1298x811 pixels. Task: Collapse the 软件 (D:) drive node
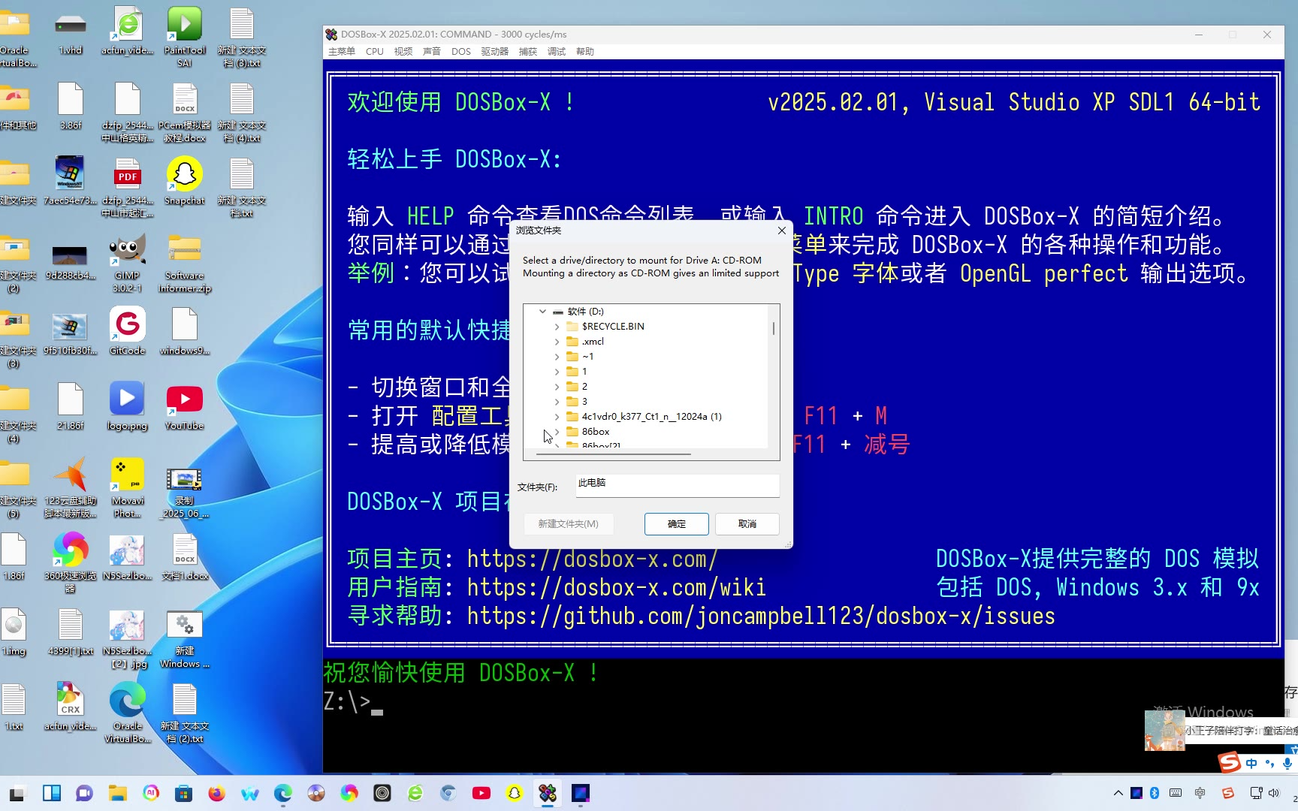pyautogui.click(x=542, y=311)
